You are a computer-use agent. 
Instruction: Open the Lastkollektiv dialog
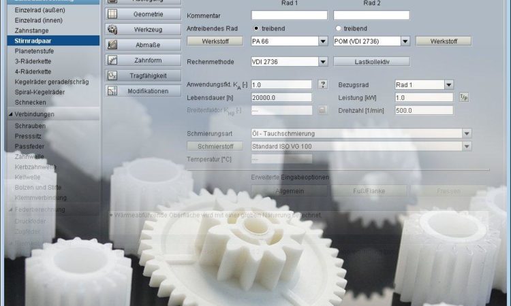pyautogui.click(x=371, y=62)
